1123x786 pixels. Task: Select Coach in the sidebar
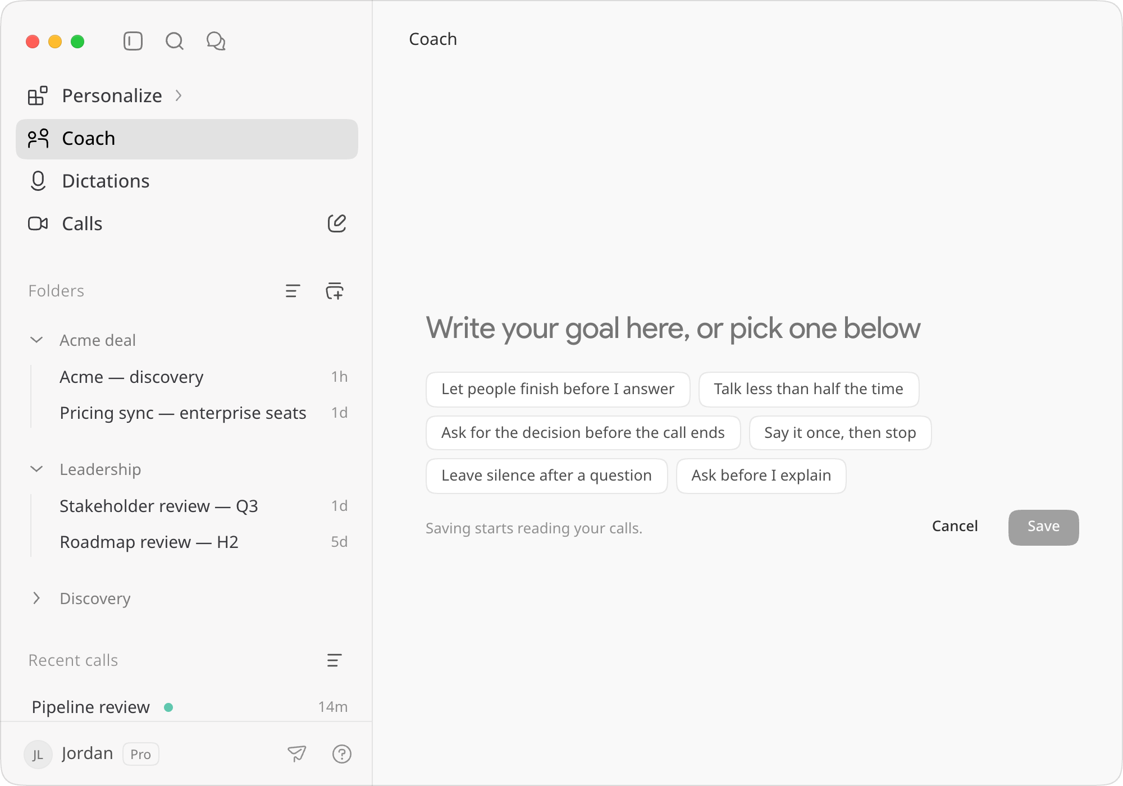pyautogui.click(x=187, y=139)
